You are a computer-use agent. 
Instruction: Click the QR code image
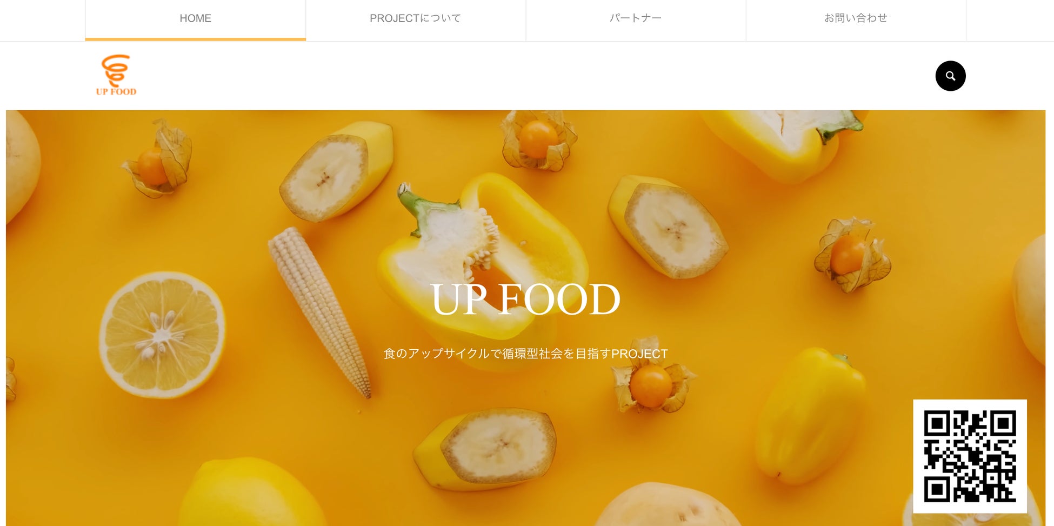(970, 456)
